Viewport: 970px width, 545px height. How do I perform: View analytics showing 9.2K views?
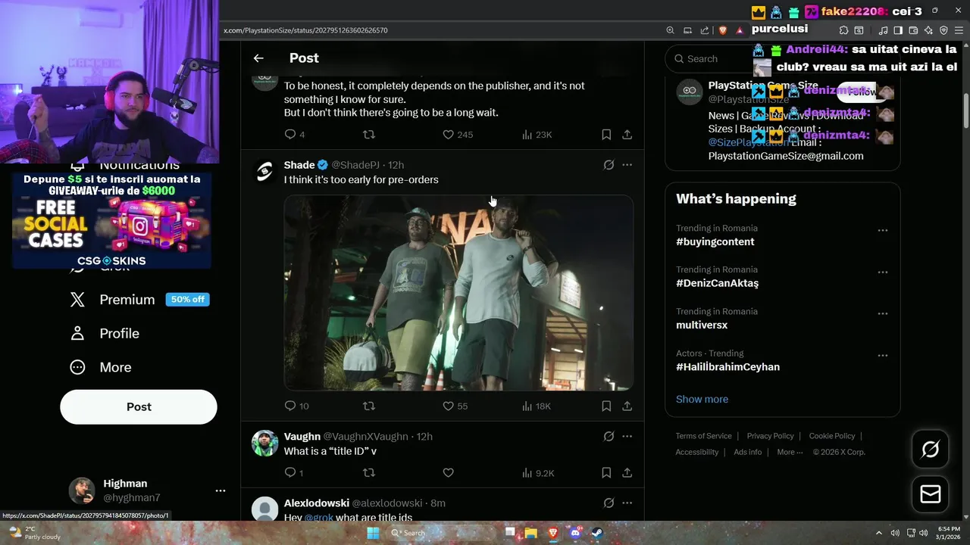tap(538, 473)
